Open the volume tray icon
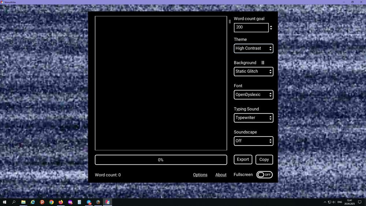The image size is (366, 206). [334, 202]
